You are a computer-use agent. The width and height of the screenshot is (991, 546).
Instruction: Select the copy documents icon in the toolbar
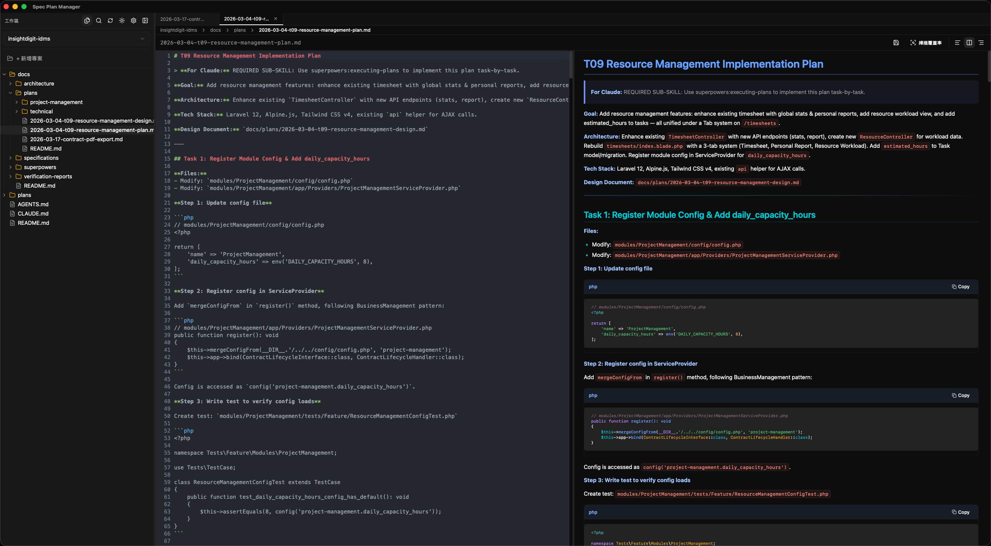pyautogui.click(x=87, y=21)
